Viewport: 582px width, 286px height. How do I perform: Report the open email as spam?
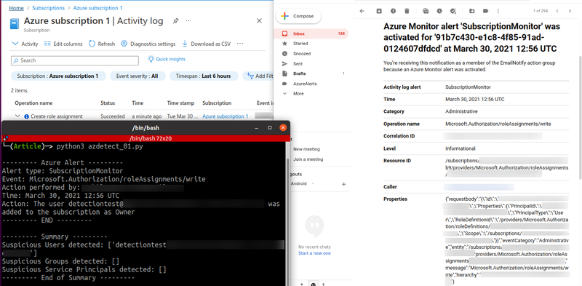point(393,11)
